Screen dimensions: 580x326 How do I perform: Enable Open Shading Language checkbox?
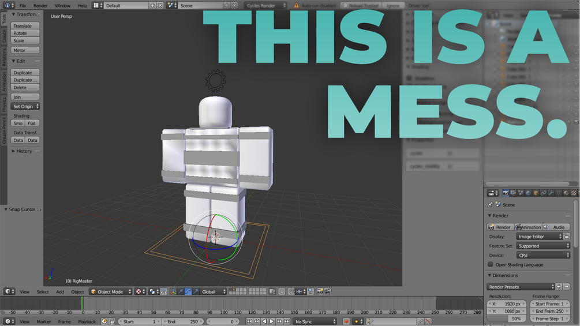tap(491, 264)
